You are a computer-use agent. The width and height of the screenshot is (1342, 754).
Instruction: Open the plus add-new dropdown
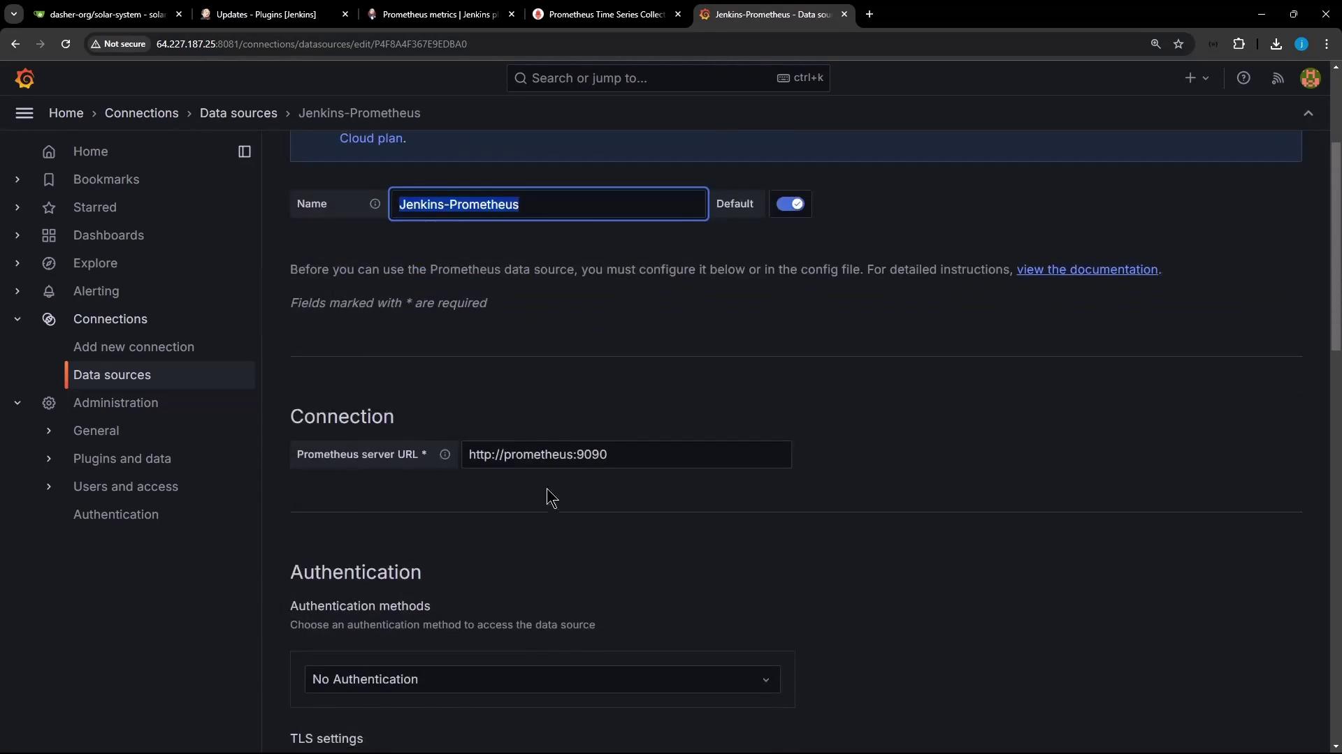coord(1197,78)
